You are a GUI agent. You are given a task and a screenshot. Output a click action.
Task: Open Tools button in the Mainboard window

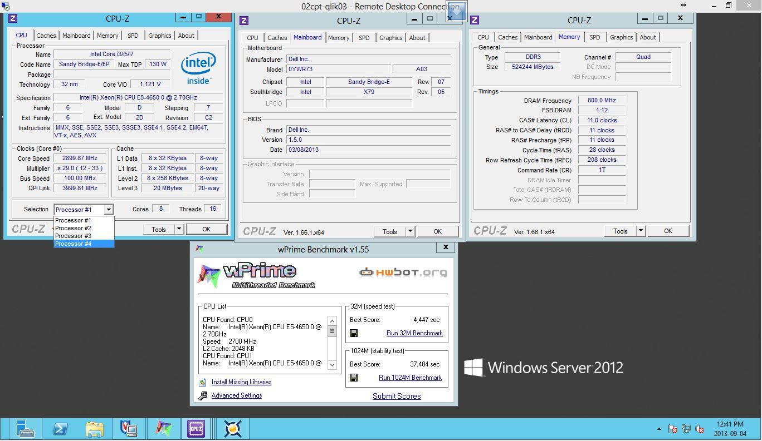click(389, 231)
